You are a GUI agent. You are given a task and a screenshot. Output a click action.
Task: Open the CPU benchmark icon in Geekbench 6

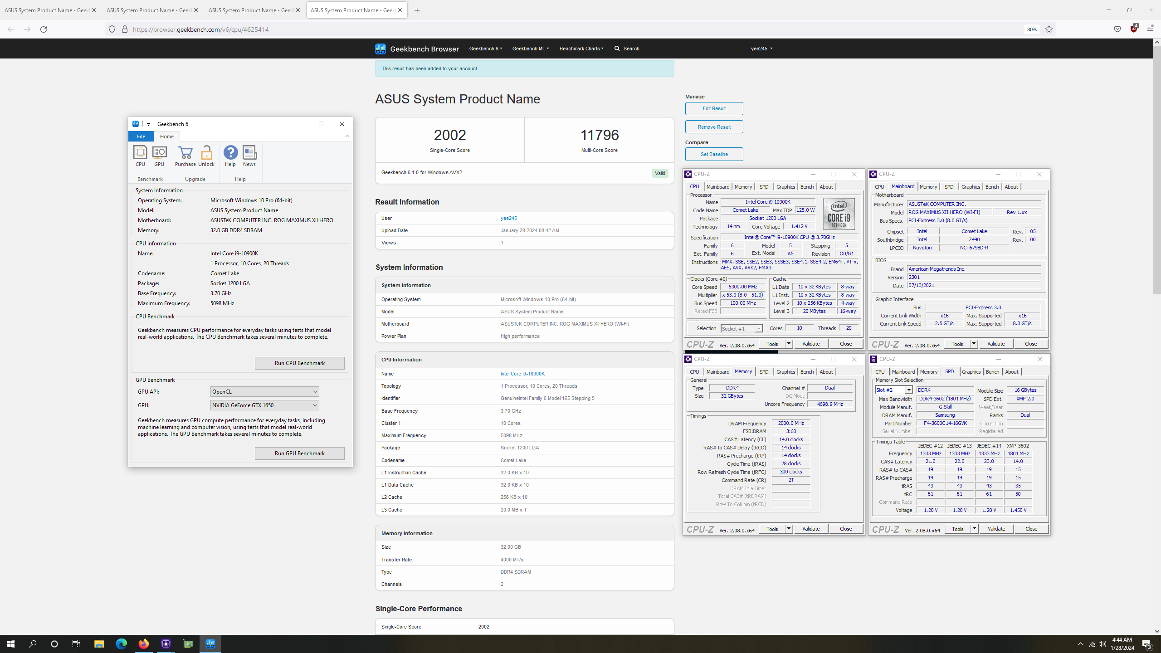point(140,156)
